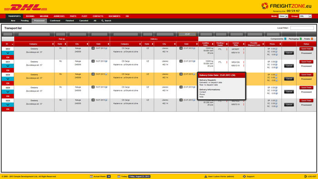Open the Group dropdown showing DHL
Screen dimensions: 318x179
pos(305,16)
